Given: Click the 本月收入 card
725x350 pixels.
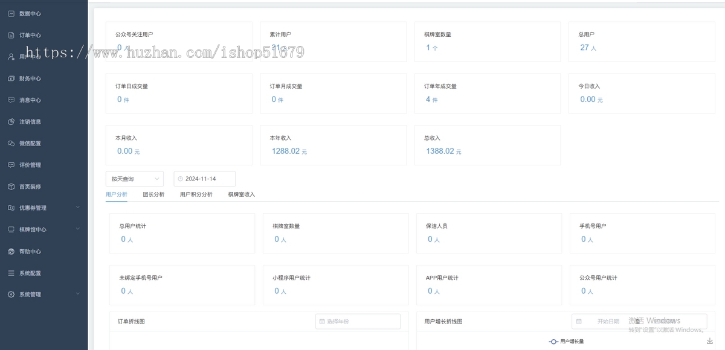Looking at the screenshot, I should coord(179,145).
